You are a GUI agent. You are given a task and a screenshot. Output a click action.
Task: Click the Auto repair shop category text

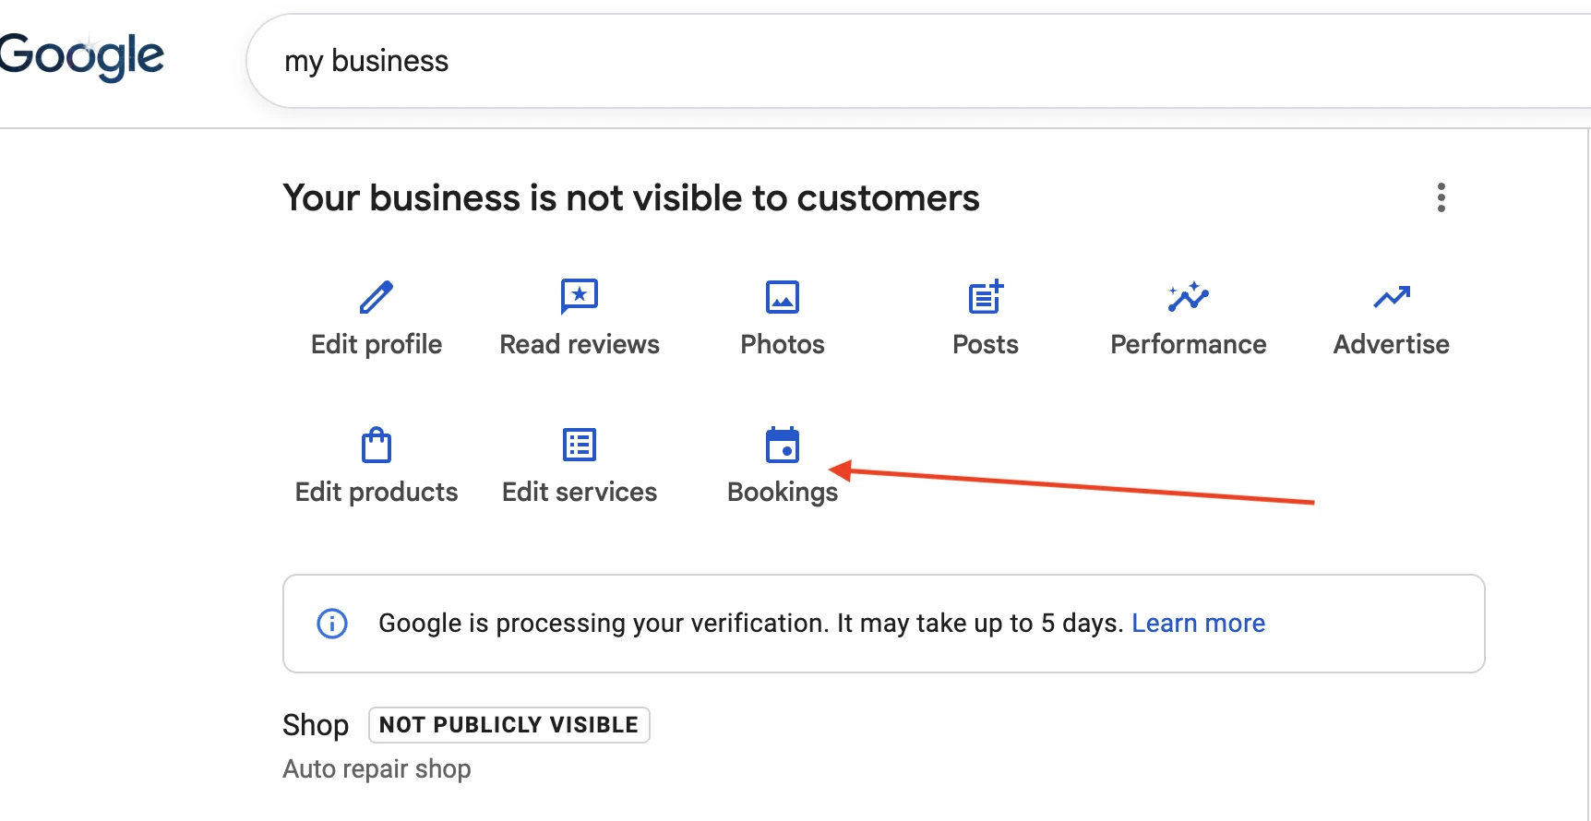(377, 769)
